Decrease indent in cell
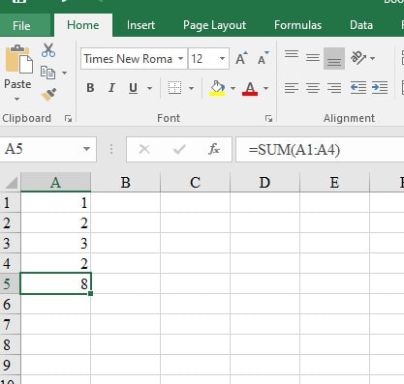Image resolution: width=404 pixels, height=384 pixels. coord(358,88)
